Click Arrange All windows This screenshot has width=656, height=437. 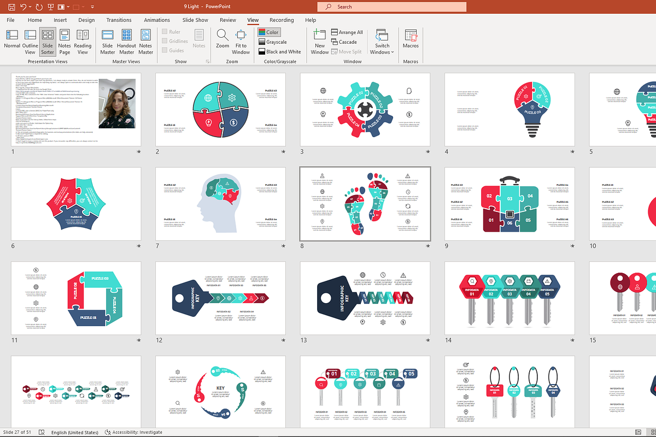pos(347,32)
